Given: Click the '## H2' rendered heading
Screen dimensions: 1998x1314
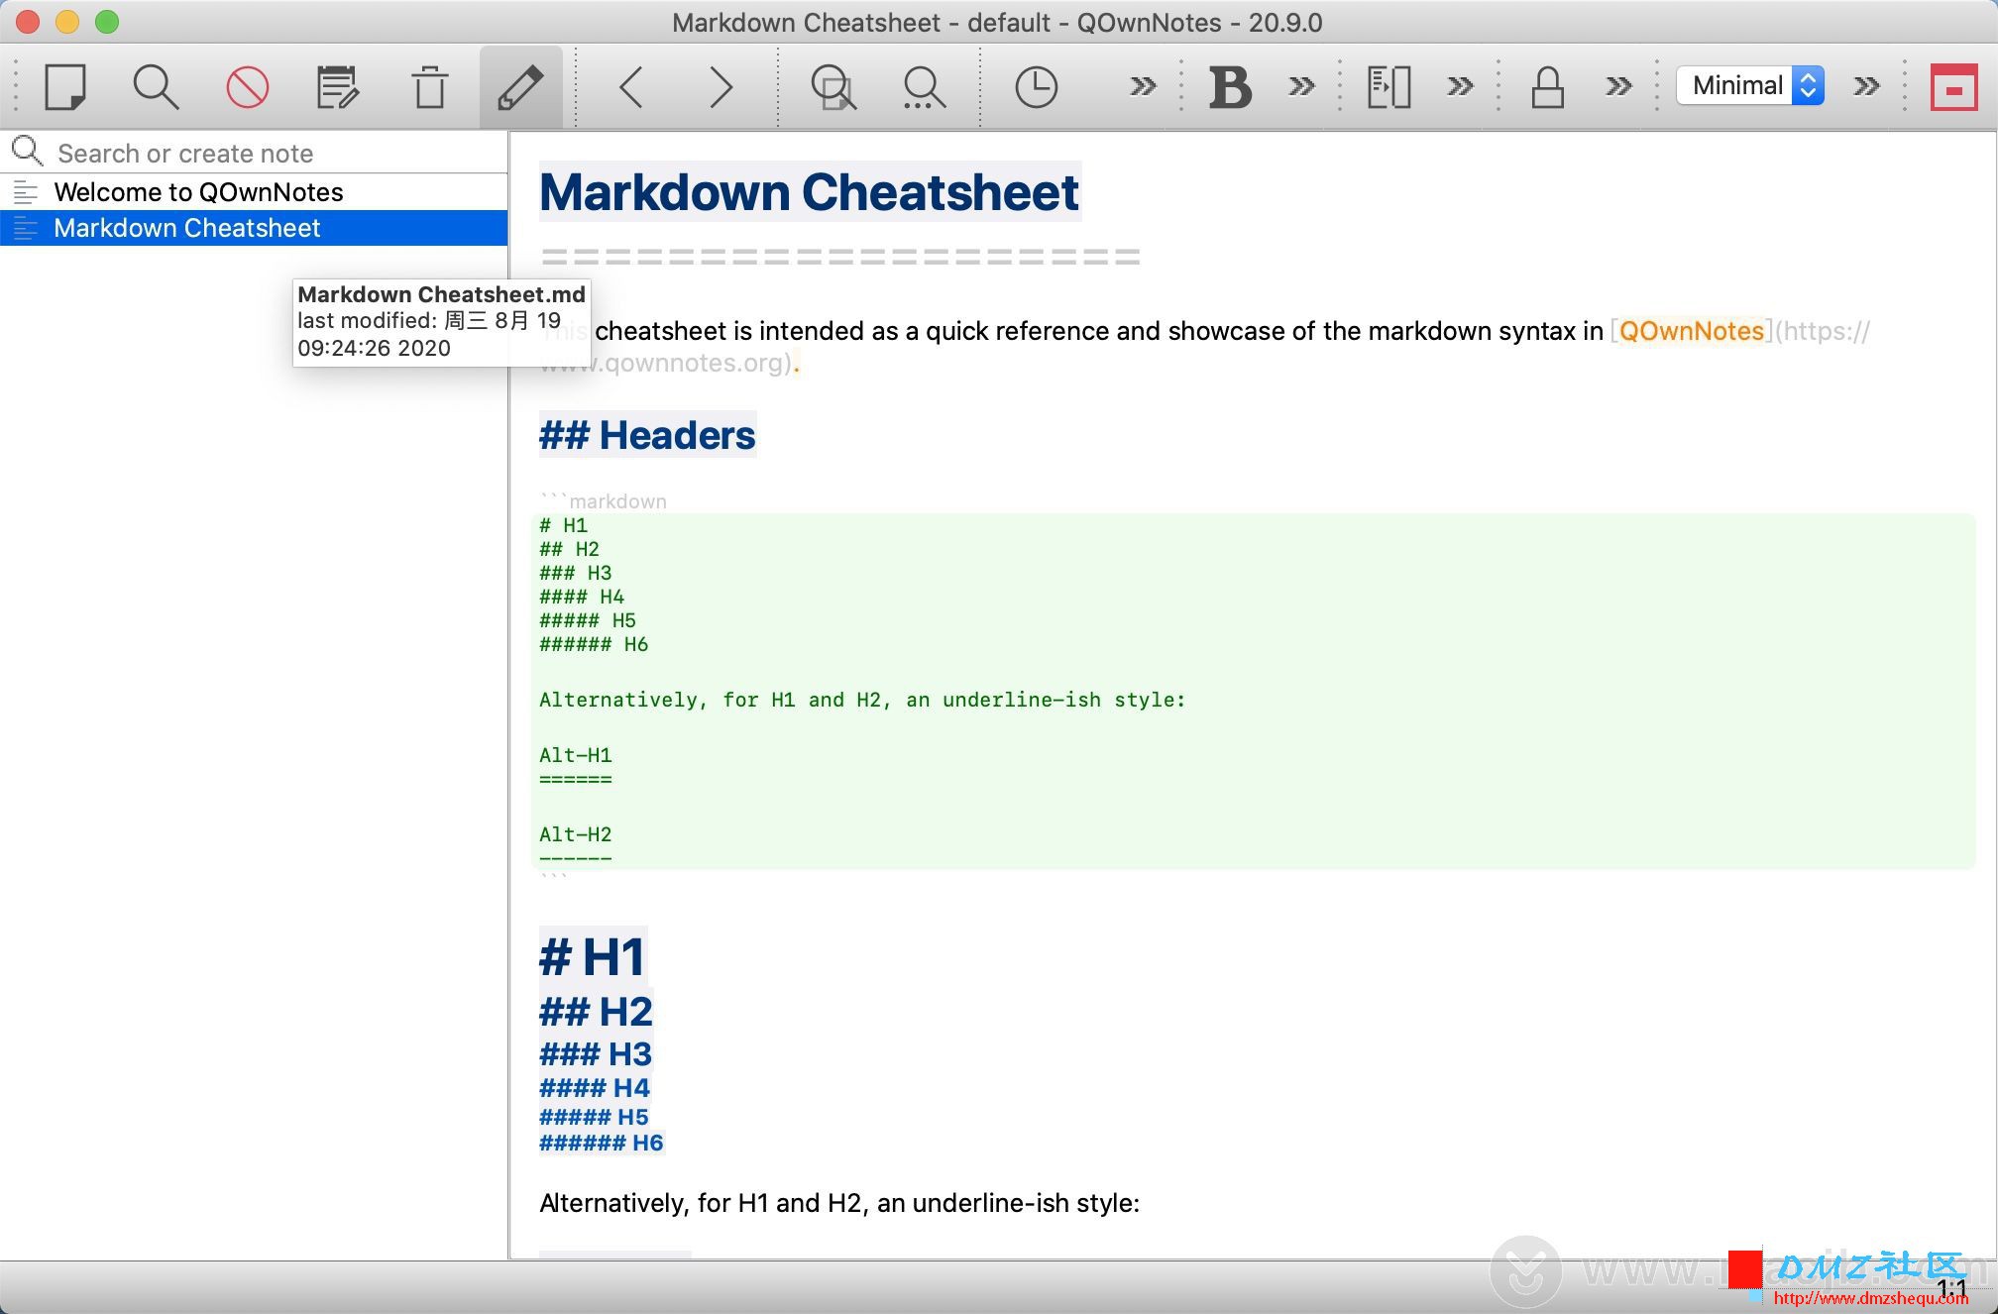Looking at the screenshot, I should tap(596, 1012).
